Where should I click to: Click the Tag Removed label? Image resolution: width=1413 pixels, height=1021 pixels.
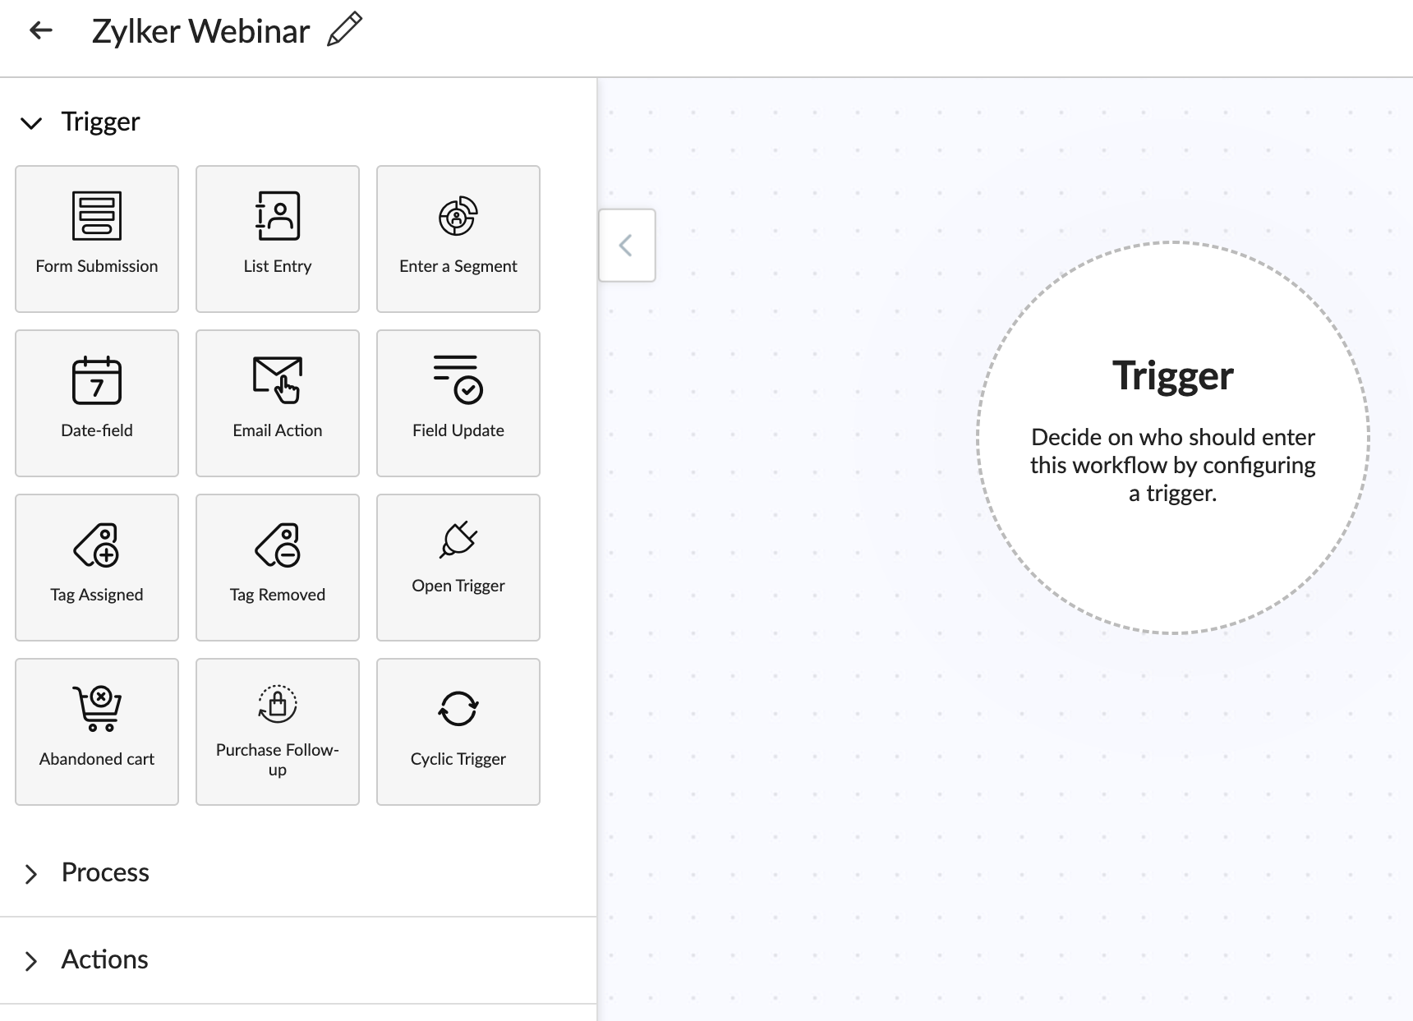(x=278, y=595)
